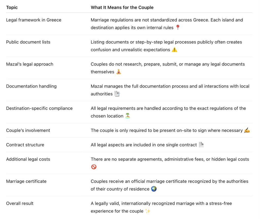
Task: Click the page icon after 'single contract'
Action: [201, 145]
